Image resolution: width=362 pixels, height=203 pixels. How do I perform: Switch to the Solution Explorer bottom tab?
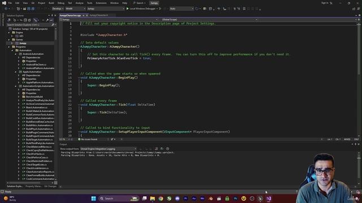[x=15, y=187]
